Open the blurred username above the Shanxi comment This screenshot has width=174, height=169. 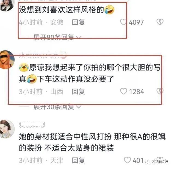coord(43,55)
